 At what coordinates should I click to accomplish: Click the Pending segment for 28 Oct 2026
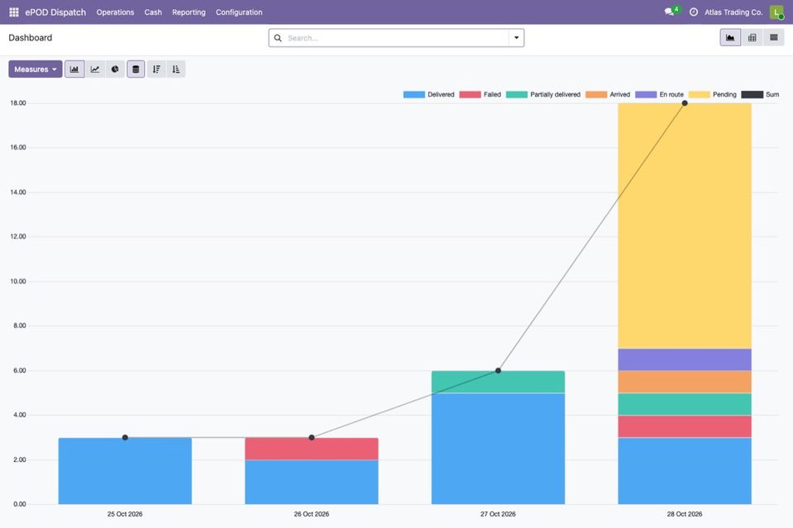coord(685,226)
